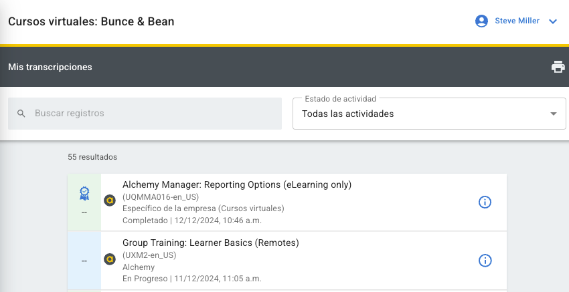Screen dimensions: 569x292
Task: Click the course type icon beside Group Training
Action: 110,259
